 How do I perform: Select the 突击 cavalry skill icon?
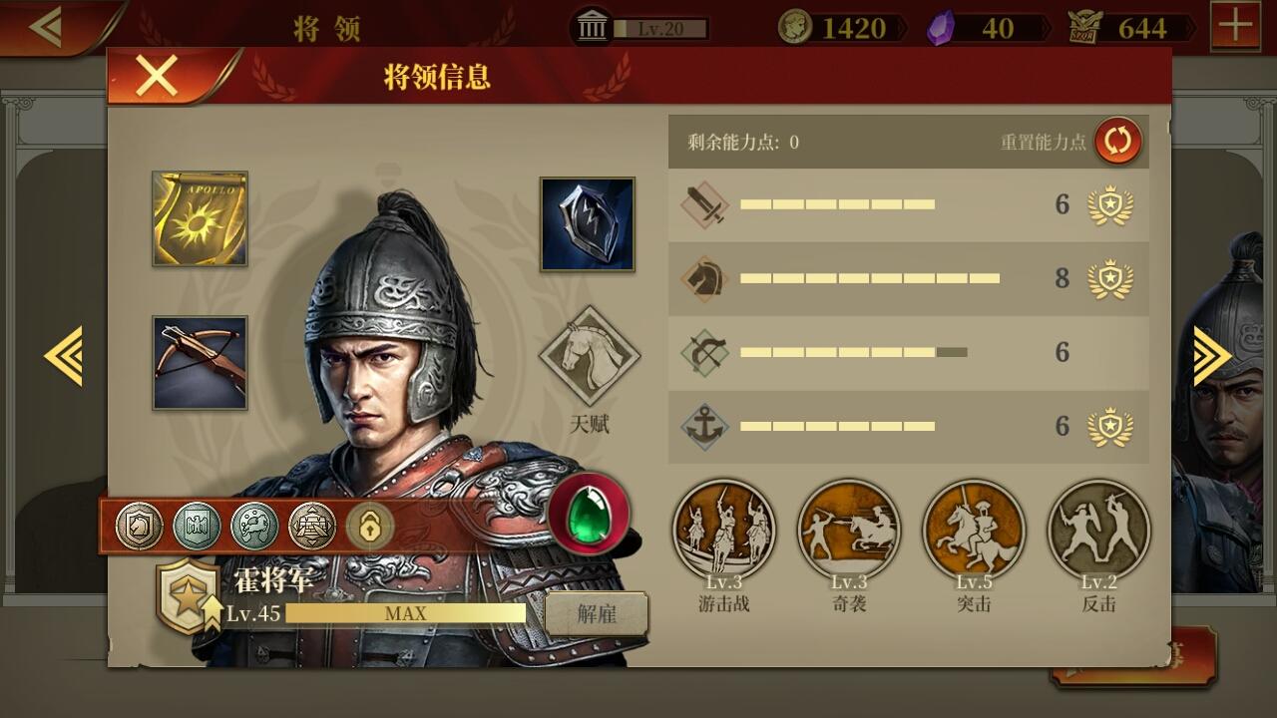[x=974, y=530]
